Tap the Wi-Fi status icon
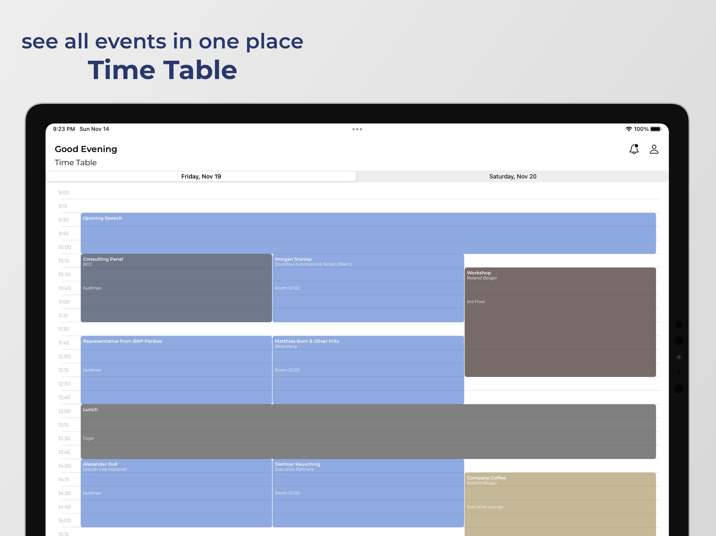This screenshot has width=716, height=536. point(629,129)
